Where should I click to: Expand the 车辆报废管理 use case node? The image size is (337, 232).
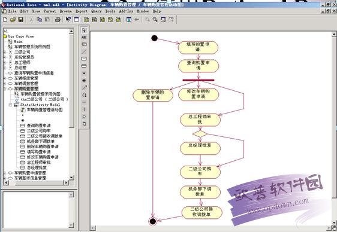pyautogui.click(x=5, y=78)
